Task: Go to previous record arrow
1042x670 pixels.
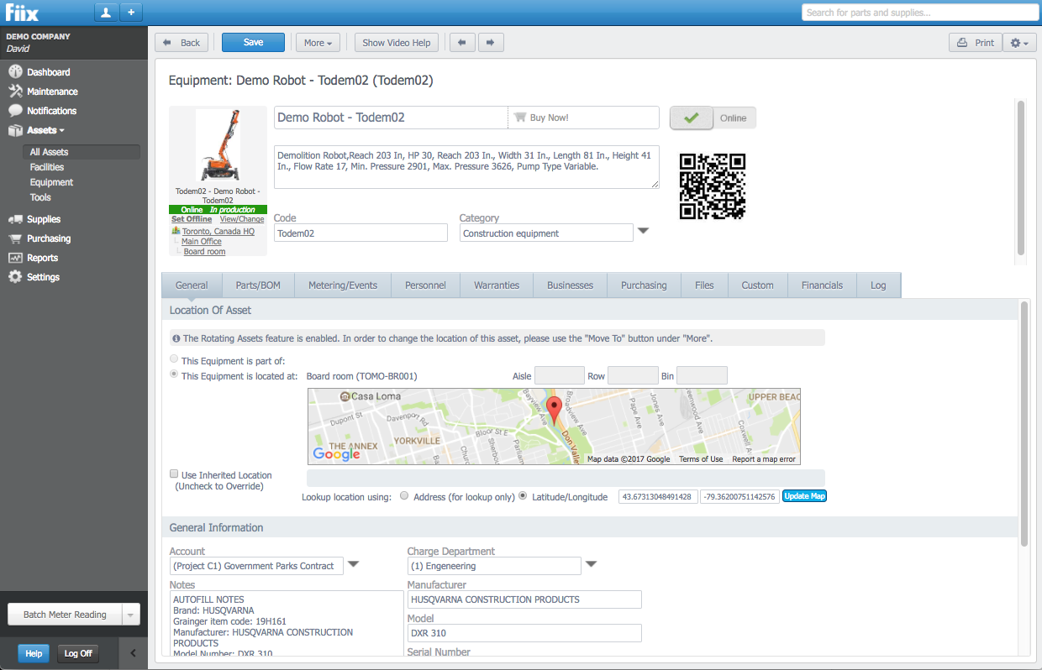Action: [x=461, y=43]
